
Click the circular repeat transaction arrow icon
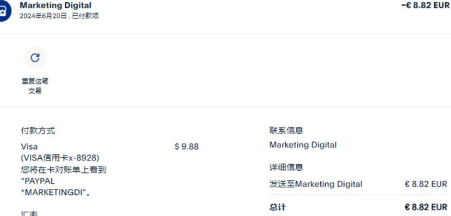pos(35,57)
